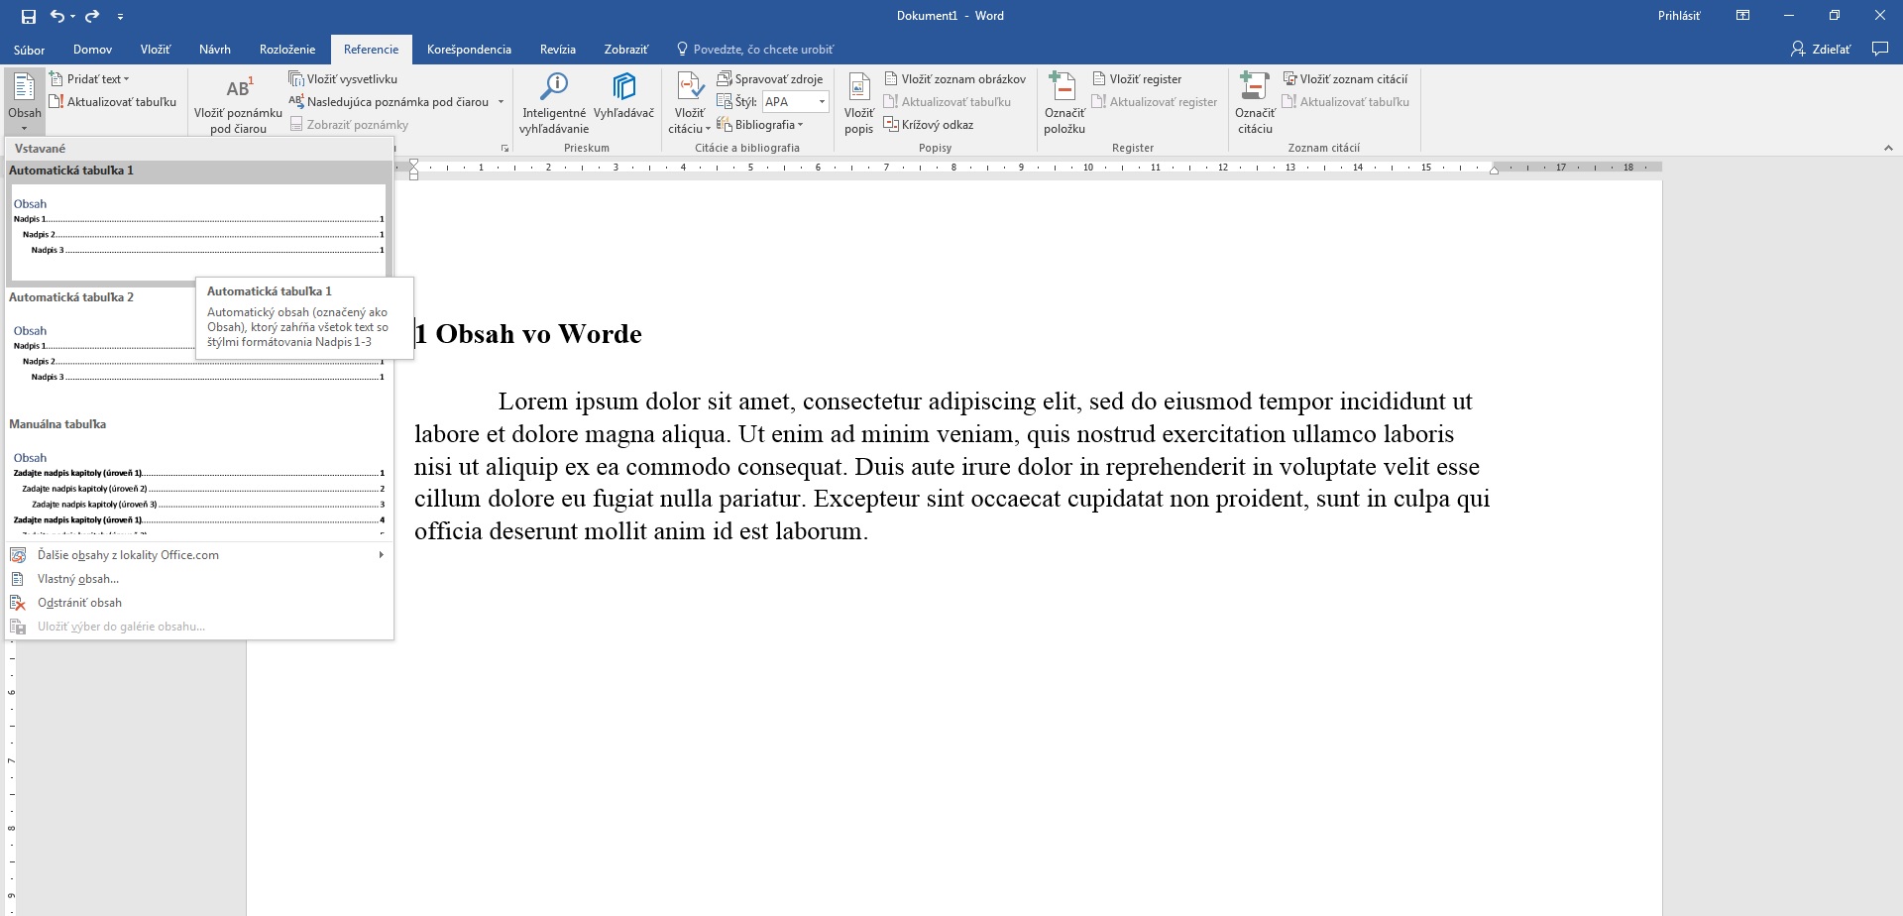Click Aktualizovať tabuľku next to Obsah
Image resolution: width=1903 pixels, height=916 pixels.
113,102
